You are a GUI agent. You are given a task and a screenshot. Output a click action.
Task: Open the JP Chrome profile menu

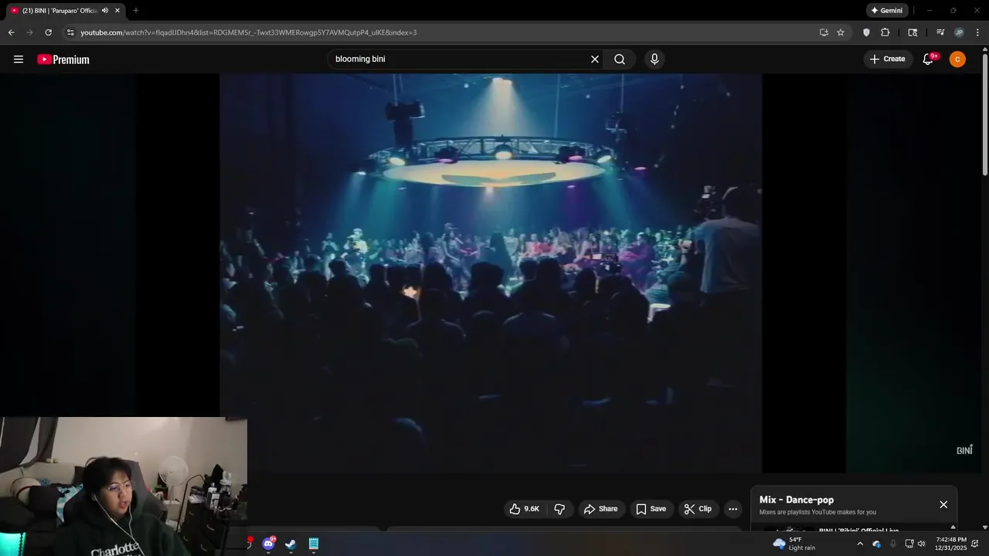point(959,32)
